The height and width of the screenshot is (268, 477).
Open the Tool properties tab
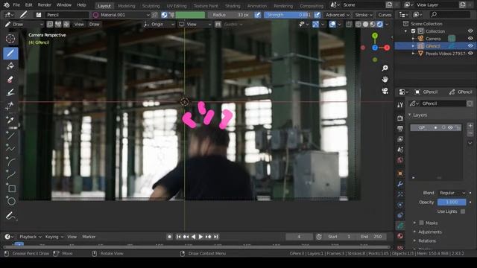[x=400, y=105]
